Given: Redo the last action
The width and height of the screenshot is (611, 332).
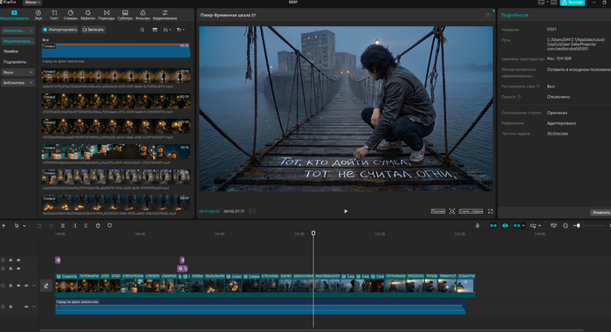Looking at the screenshot, I should pyautogui.click(x=51, y=225).
